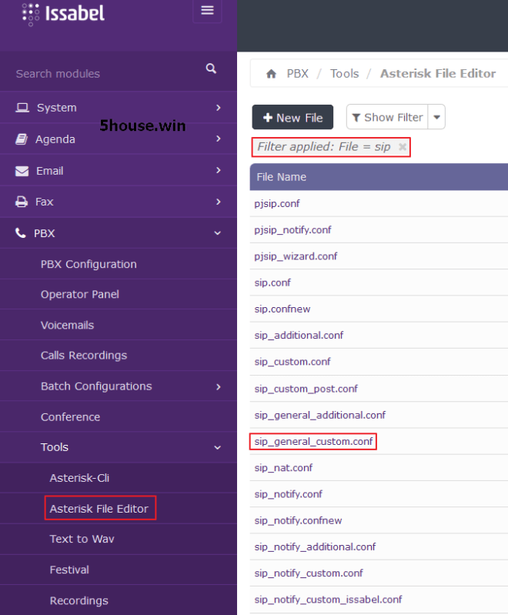Viewport: 508px width, 615px height.
Task: Open pjsip_wizard.conf file
Action: [296, 256]
